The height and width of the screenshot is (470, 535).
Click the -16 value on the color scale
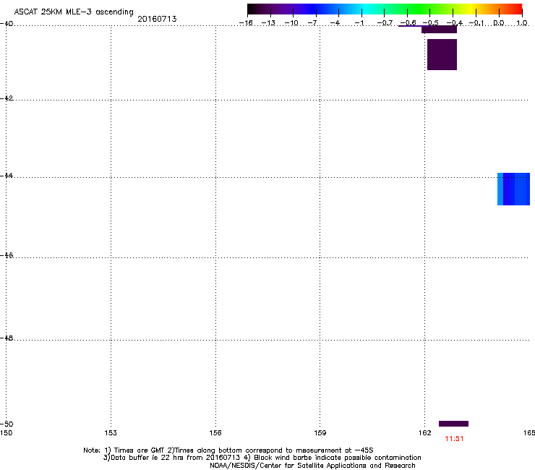pos(246,23)
